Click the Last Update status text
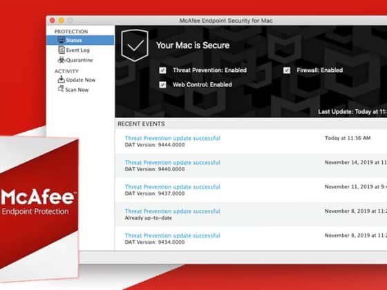 (352, 112)
